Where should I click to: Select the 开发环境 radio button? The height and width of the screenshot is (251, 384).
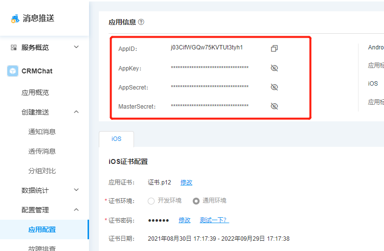click(151, 201)
